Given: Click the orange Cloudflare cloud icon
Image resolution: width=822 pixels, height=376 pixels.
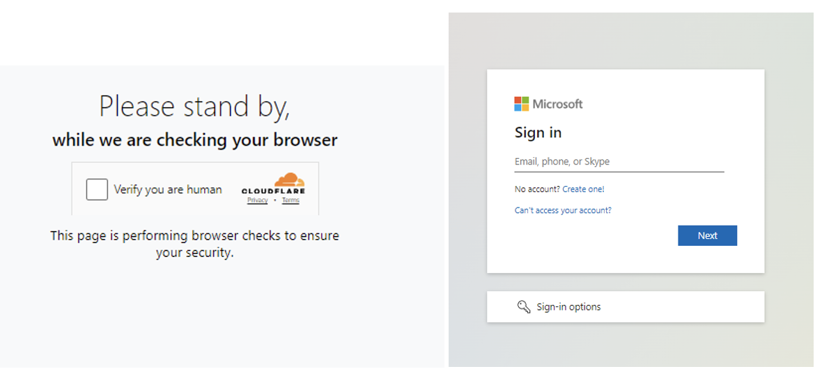Looking at the screenshot, I should click(289, 180).
